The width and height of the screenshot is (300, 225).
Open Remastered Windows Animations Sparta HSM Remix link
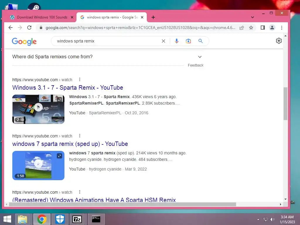coord(94,200)
